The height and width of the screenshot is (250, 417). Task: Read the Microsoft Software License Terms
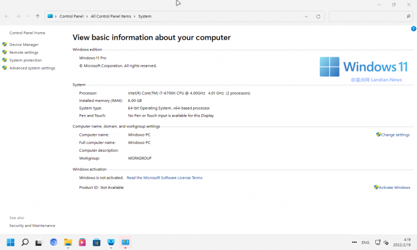pos(164,178)
